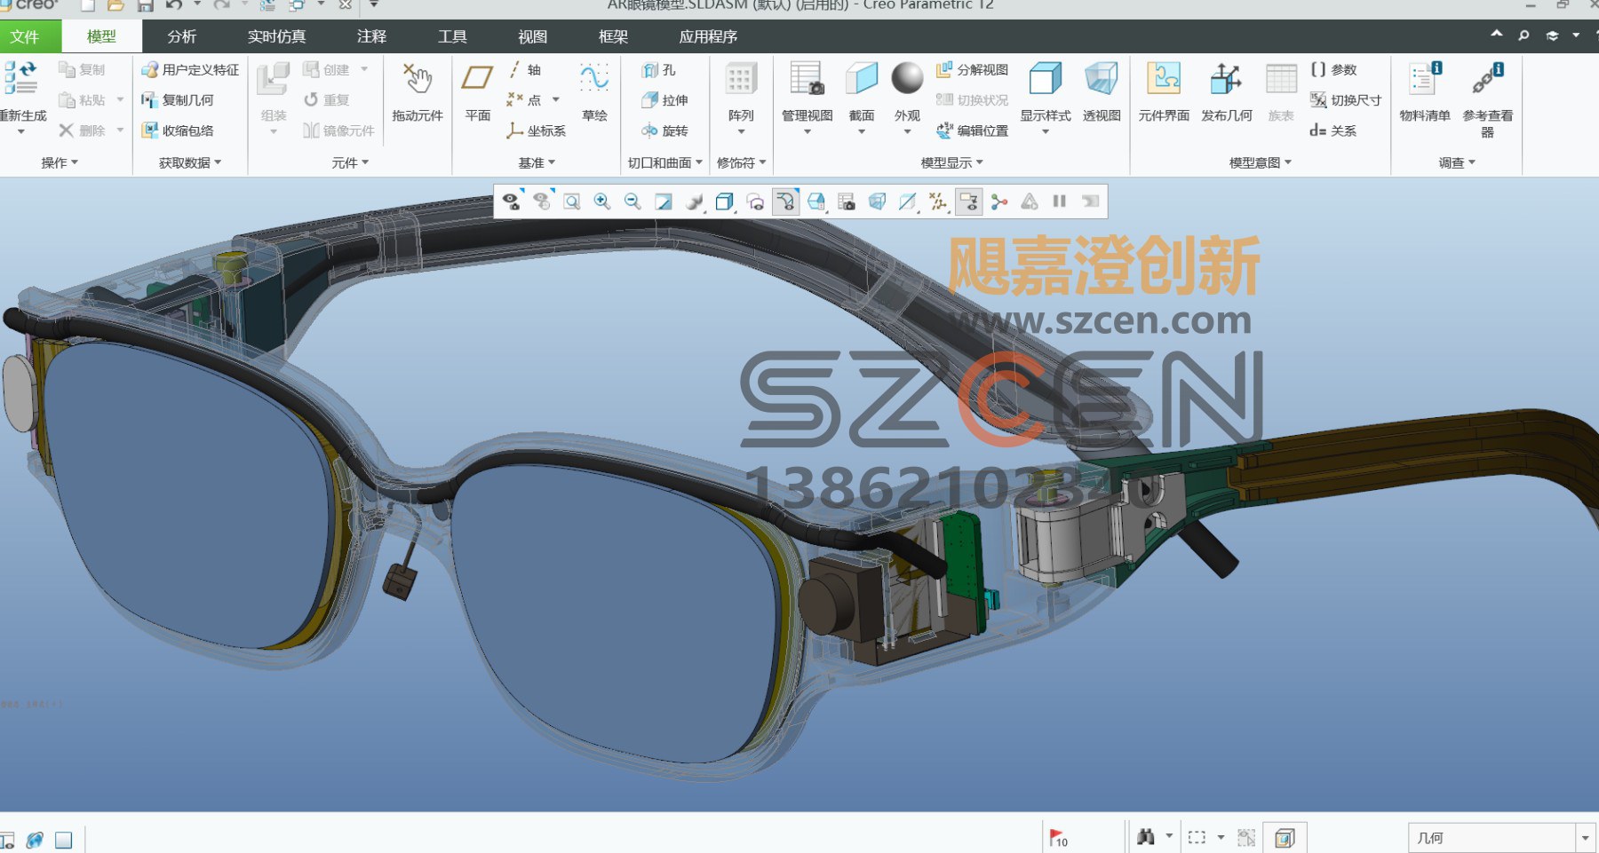Expand the 操作 group dropdown
Image resolution: width=1599 pixels, height=853 pixels.
coord(60,162)
